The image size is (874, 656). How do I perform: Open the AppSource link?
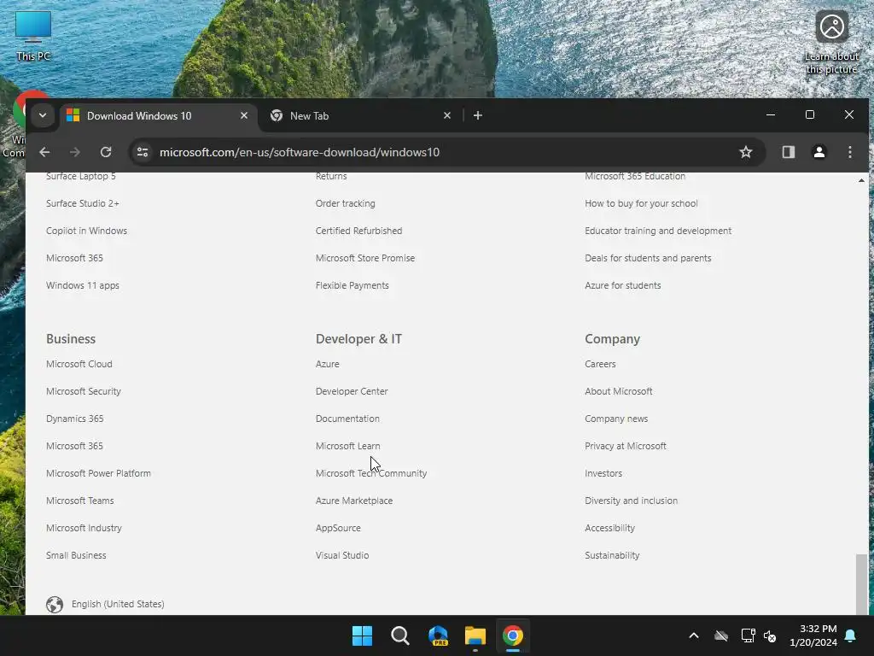338,528
